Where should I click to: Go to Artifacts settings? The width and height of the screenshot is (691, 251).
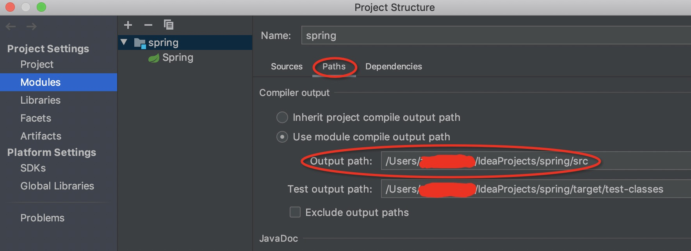point(41,136)
